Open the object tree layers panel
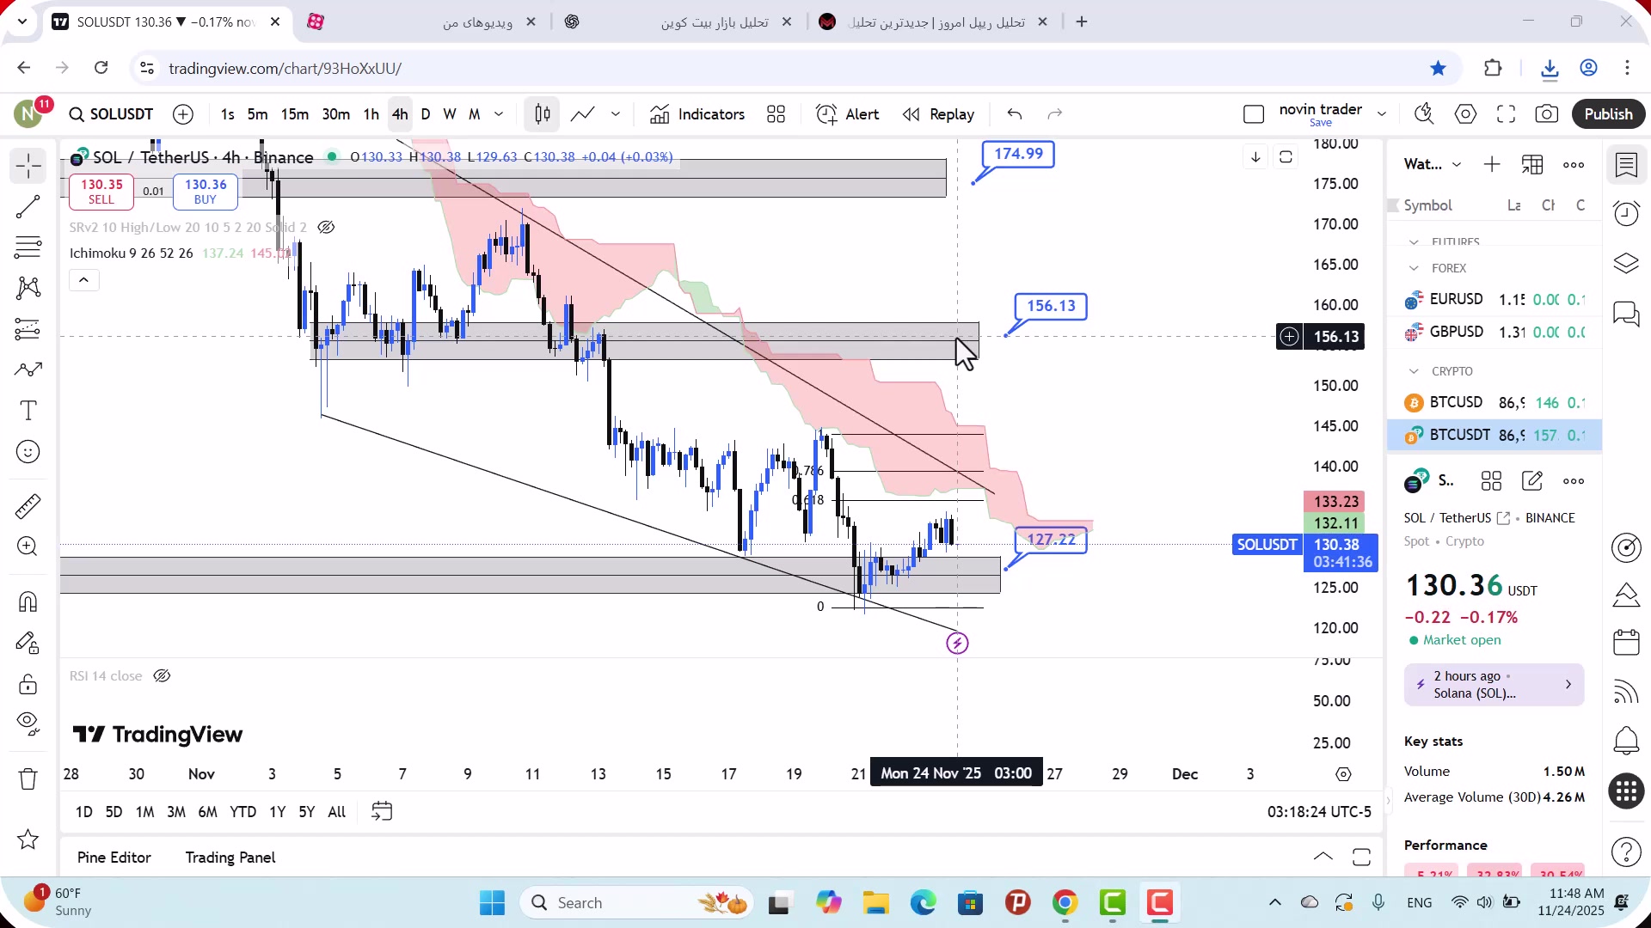Screen dimensions: 1651x928 [x=1626, y=263]
